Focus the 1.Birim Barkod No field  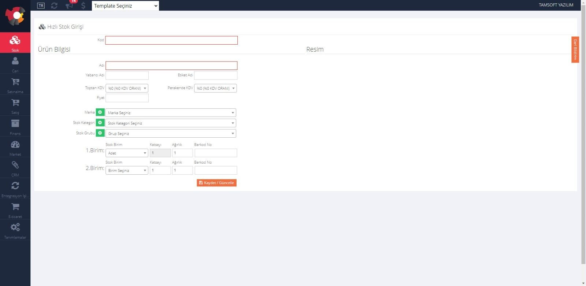[216, 153]
